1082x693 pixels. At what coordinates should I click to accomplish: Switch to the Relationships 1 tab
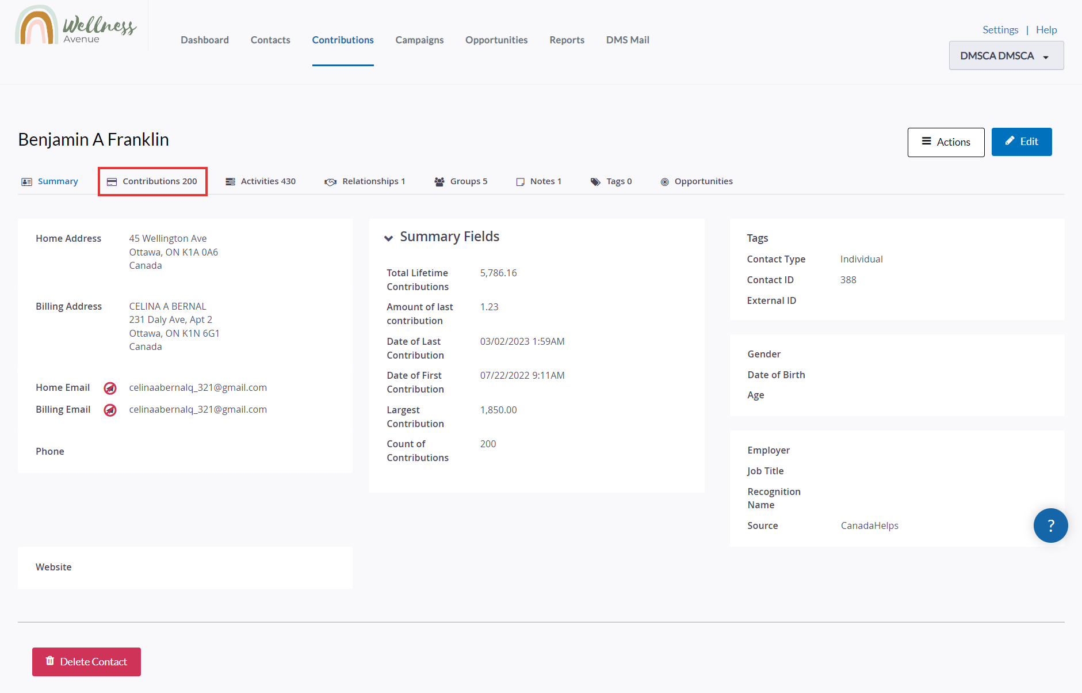point(365,181)
